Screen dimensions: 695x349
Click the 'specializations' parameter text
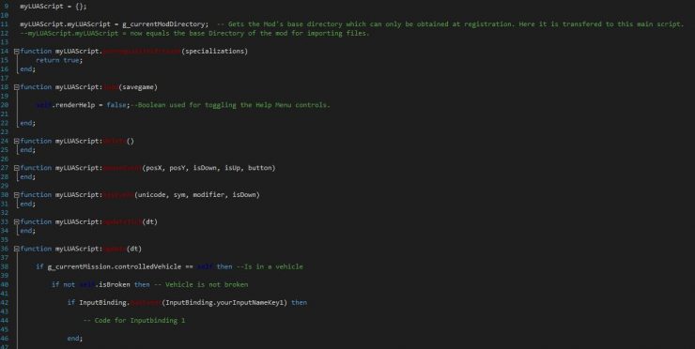click(x=214, y=52)
